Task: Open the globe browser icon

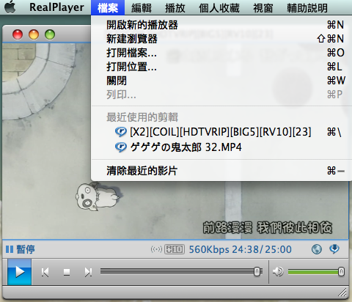Action: click(317, 249)
